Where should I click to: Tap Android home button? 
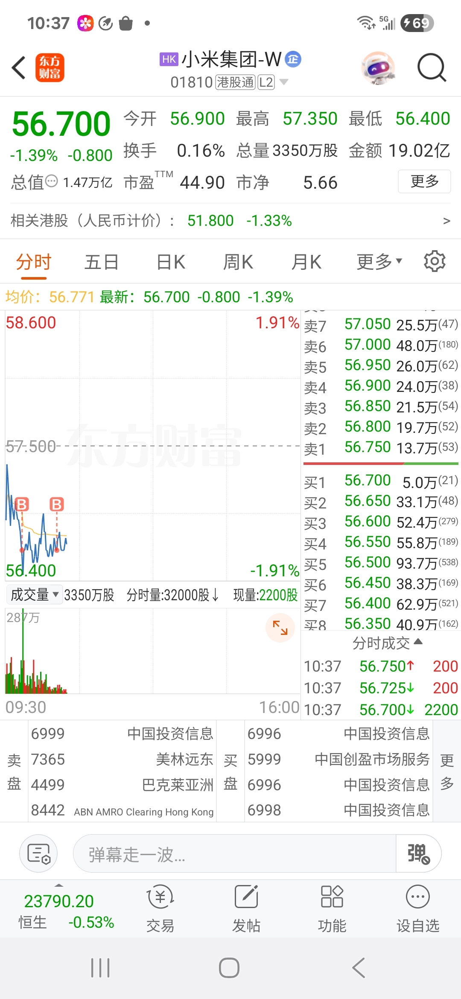click(x=229, y=968)
